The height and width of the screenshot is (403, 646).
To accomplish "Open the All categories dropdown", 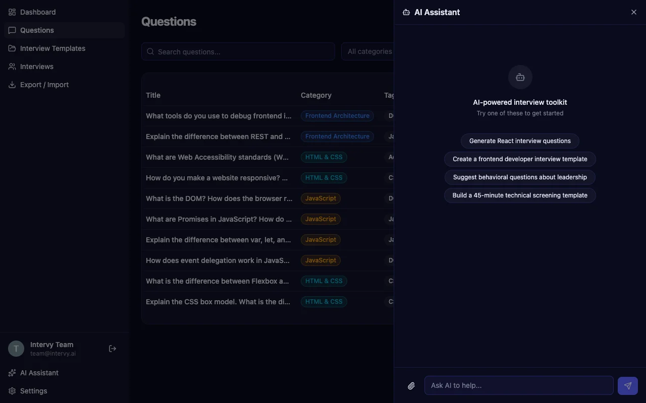I will pyautogui.click(x=370, y=51).
